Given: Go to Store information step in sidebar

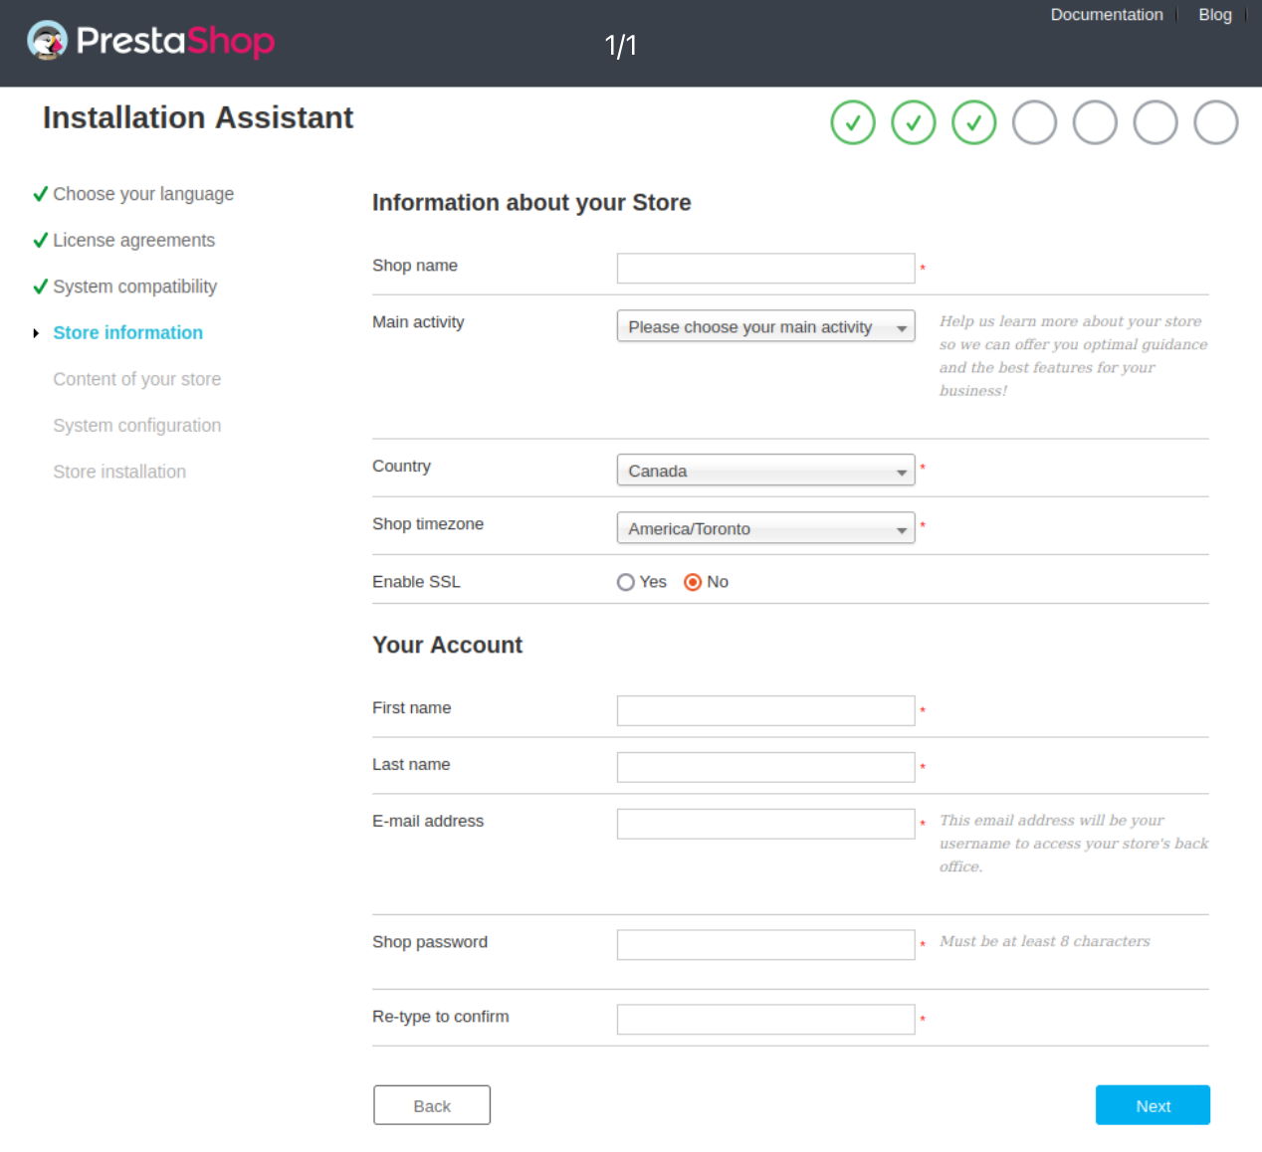Looking at the screenshot, I should (x=127, y=333).
